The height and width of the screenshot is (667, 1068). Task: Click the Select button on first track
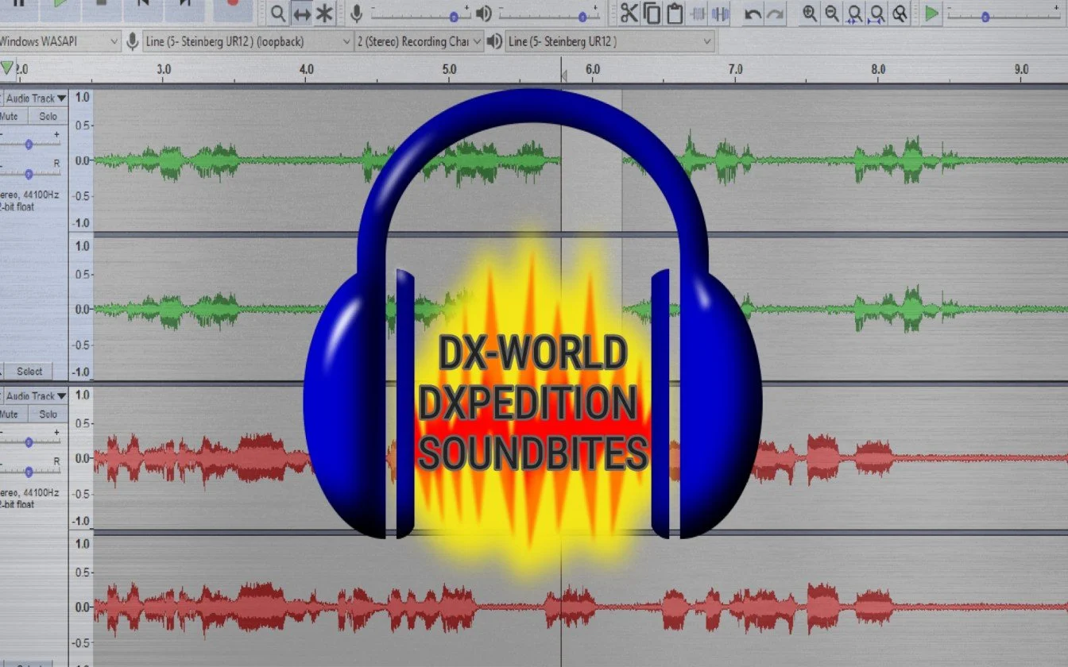(29, 371)
